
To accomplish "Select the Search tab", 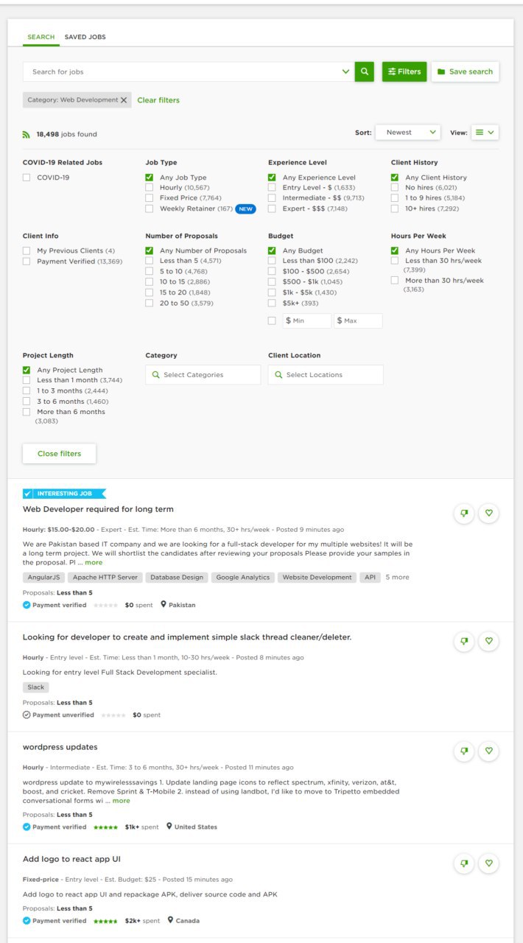I will [41, 37].
